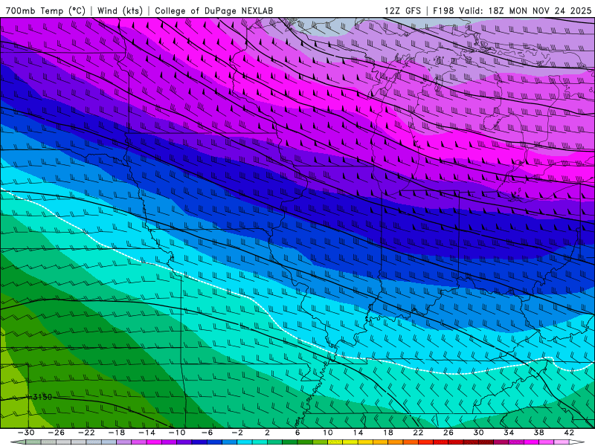Click the "700mb Temp (°C)" title text
This screenshot has width=595, height=446.
point(45,10)
